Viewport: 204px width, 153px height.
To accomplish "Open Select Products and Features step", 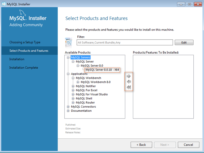I will click(x=29, y=51).
